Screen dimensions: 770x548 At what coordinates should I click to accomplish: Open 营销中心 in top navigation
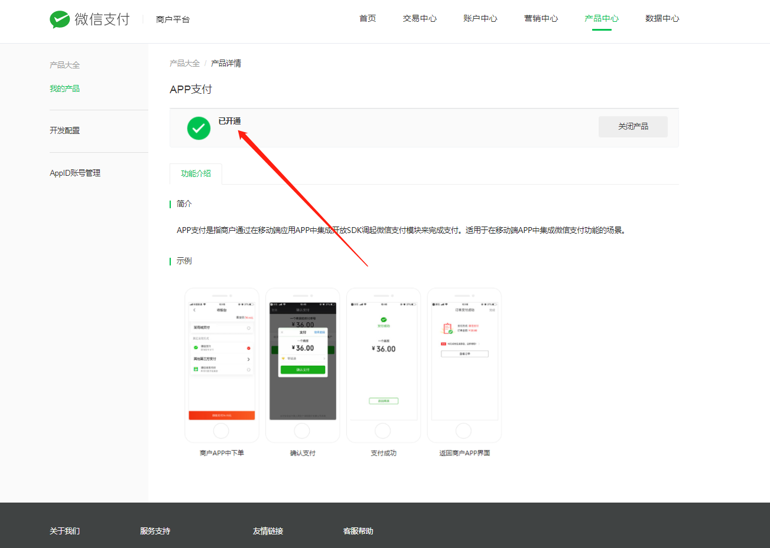(541, 18)
